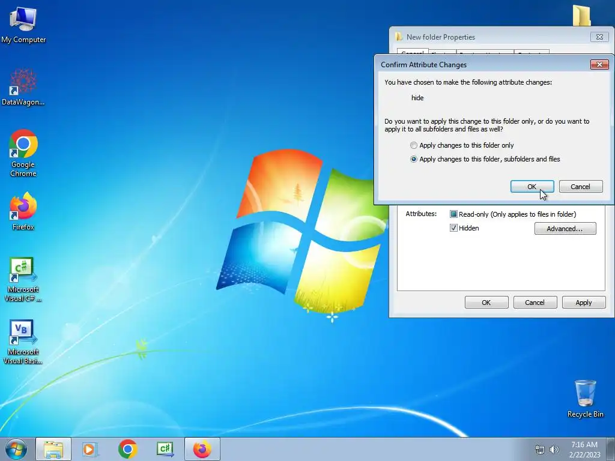Click the taskbar clock showing 7:16 AM
Image resolution: width=615 pixels, height=461 pixels.
(x=584, y=450)
